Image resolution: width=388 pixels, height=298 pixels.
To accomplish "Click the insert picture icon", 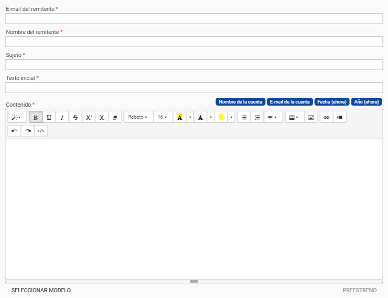I will [x=311, y=117].
